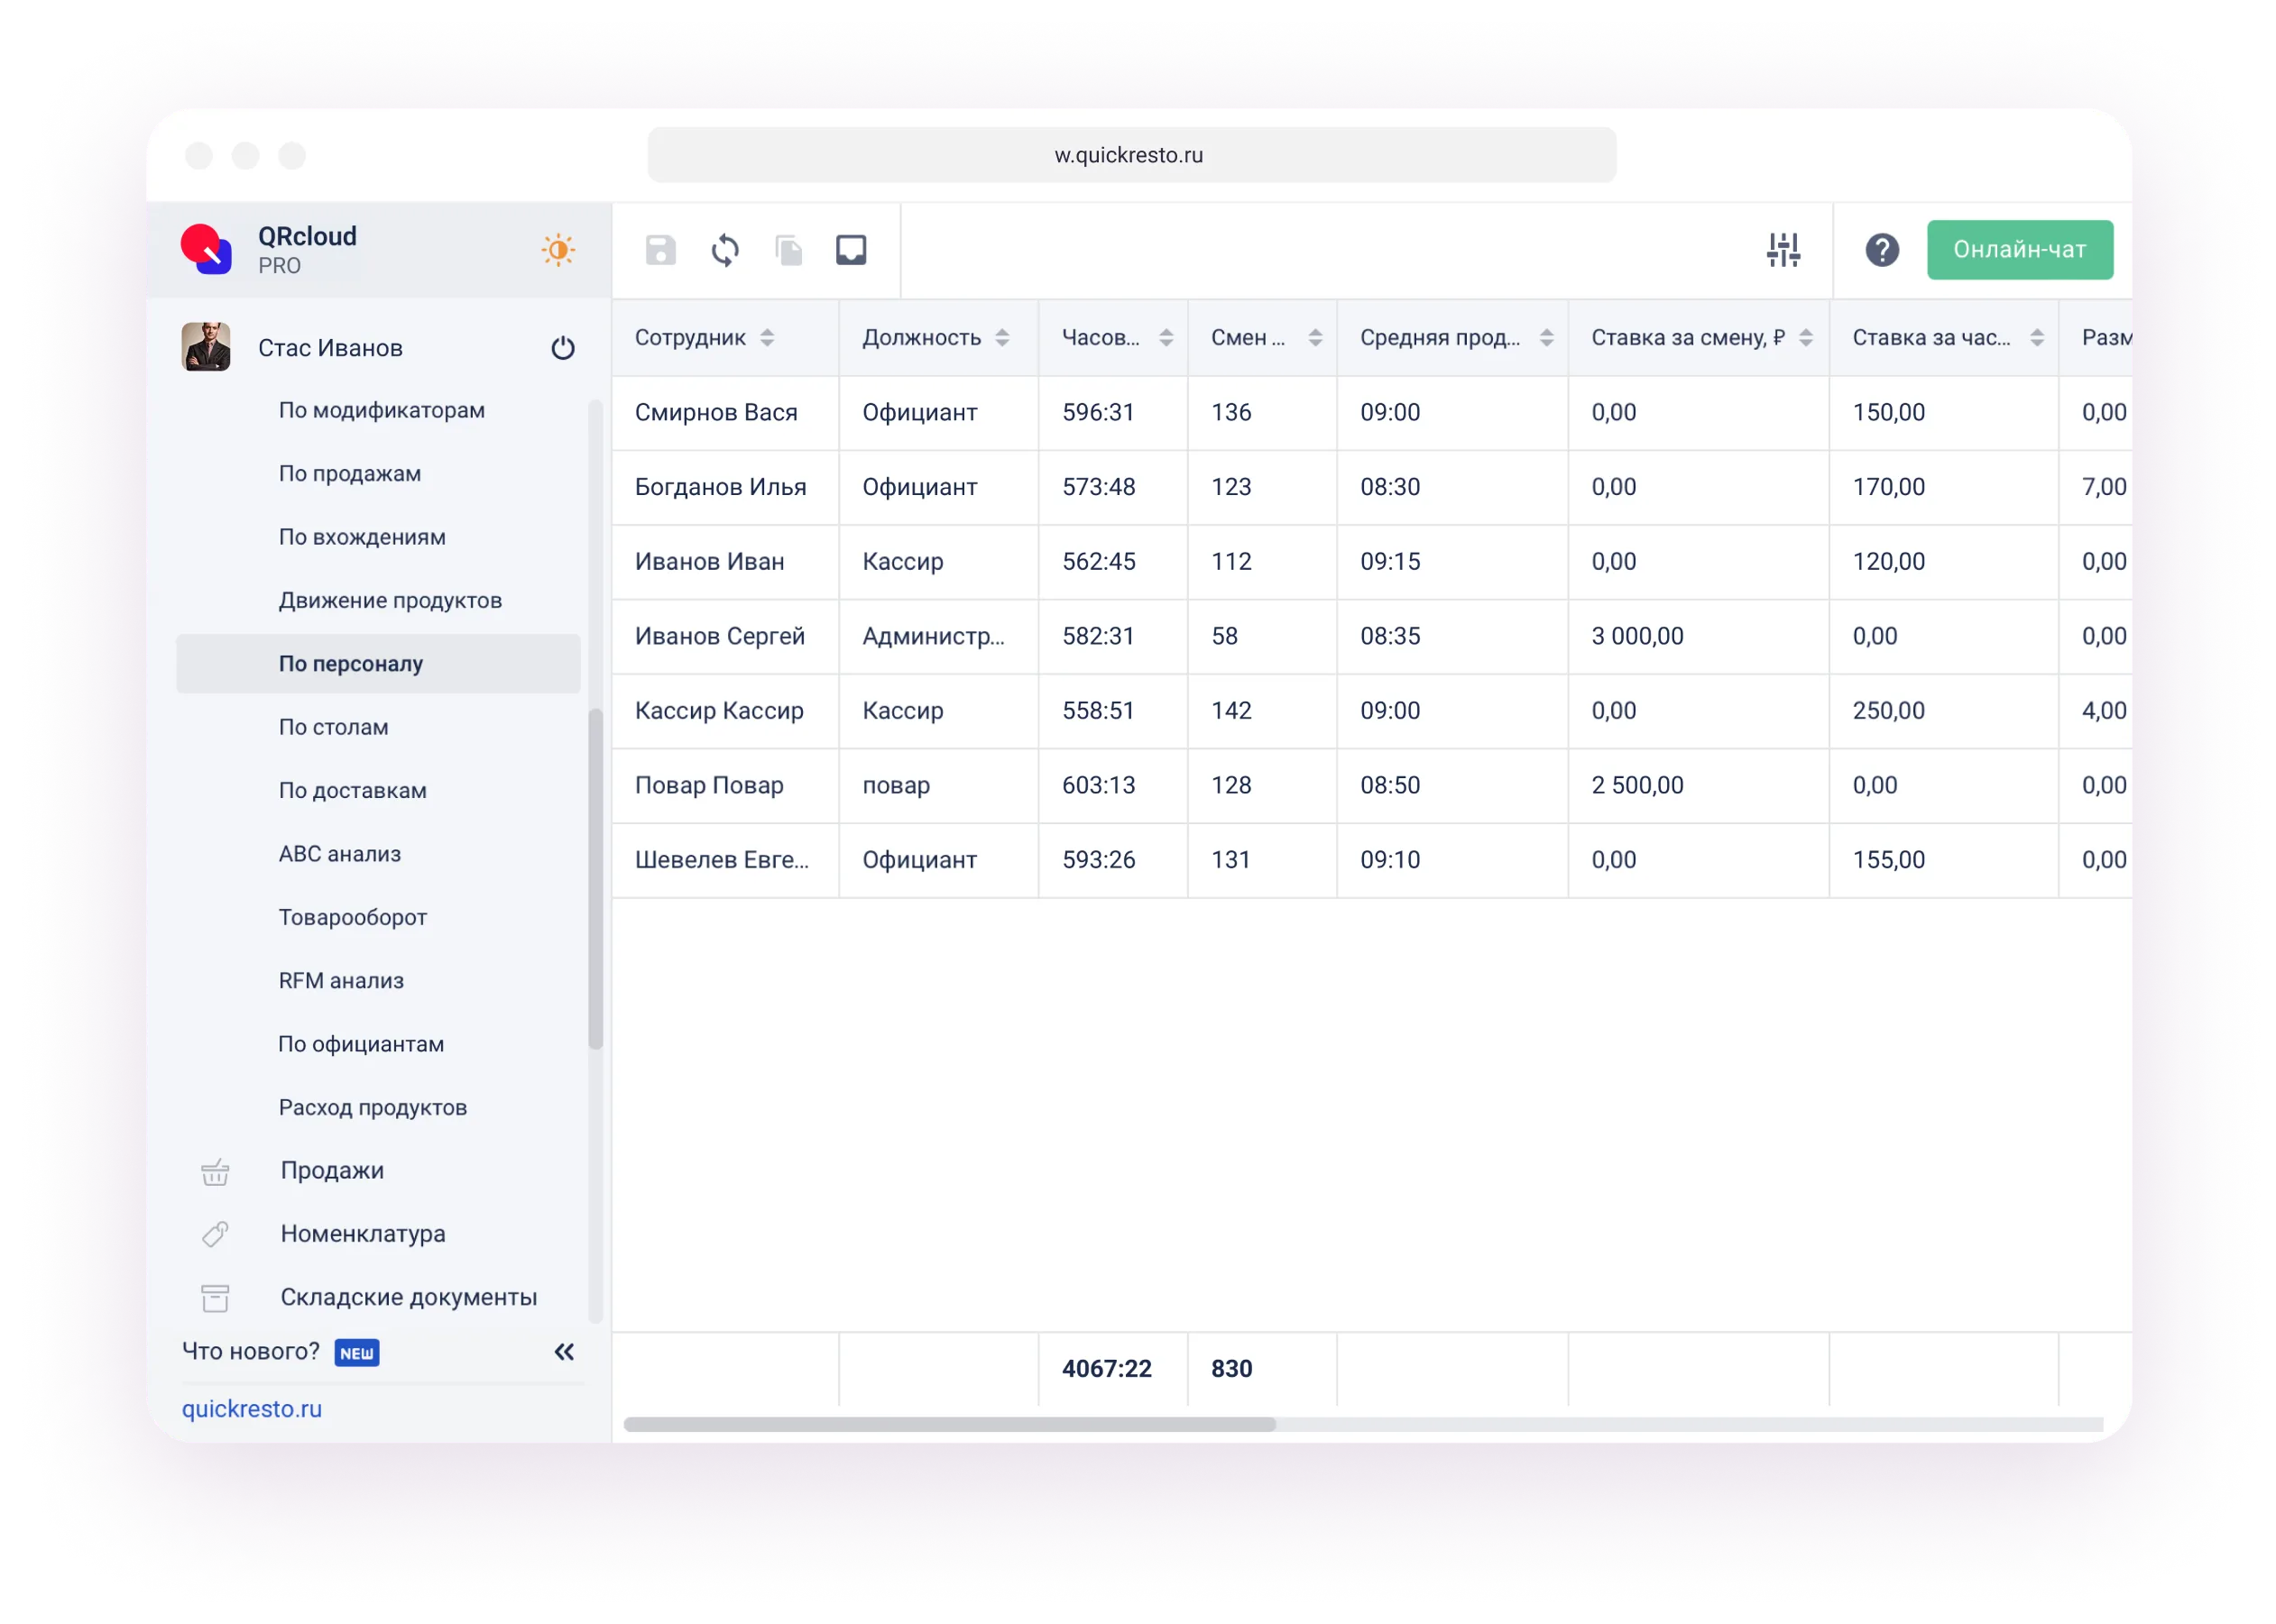2276x1624 pixels.
Task: Click the save floppy disk icon
Action: point(660,250)
